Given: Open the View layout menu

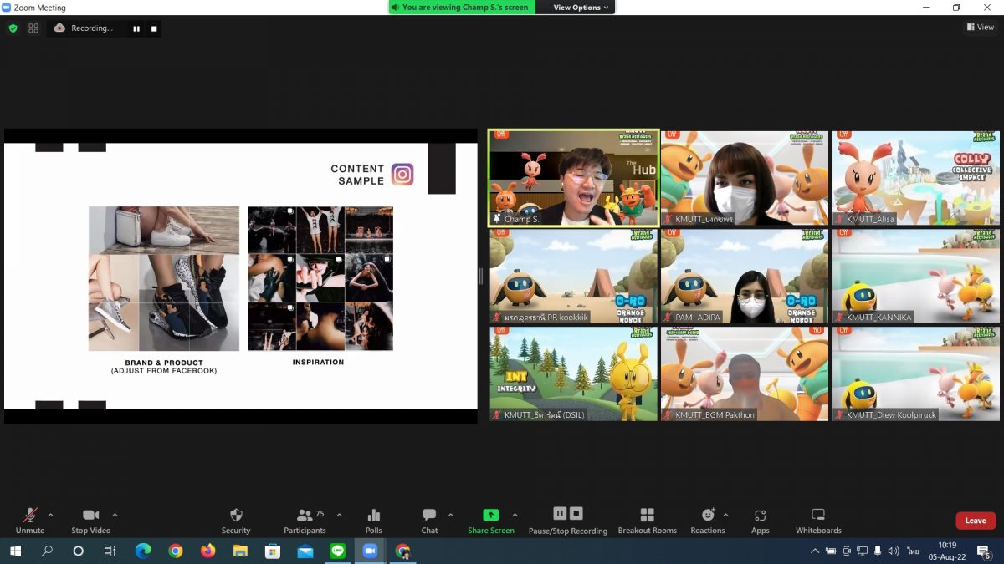Looking at the screenshot, I should (x=981, y=27).
